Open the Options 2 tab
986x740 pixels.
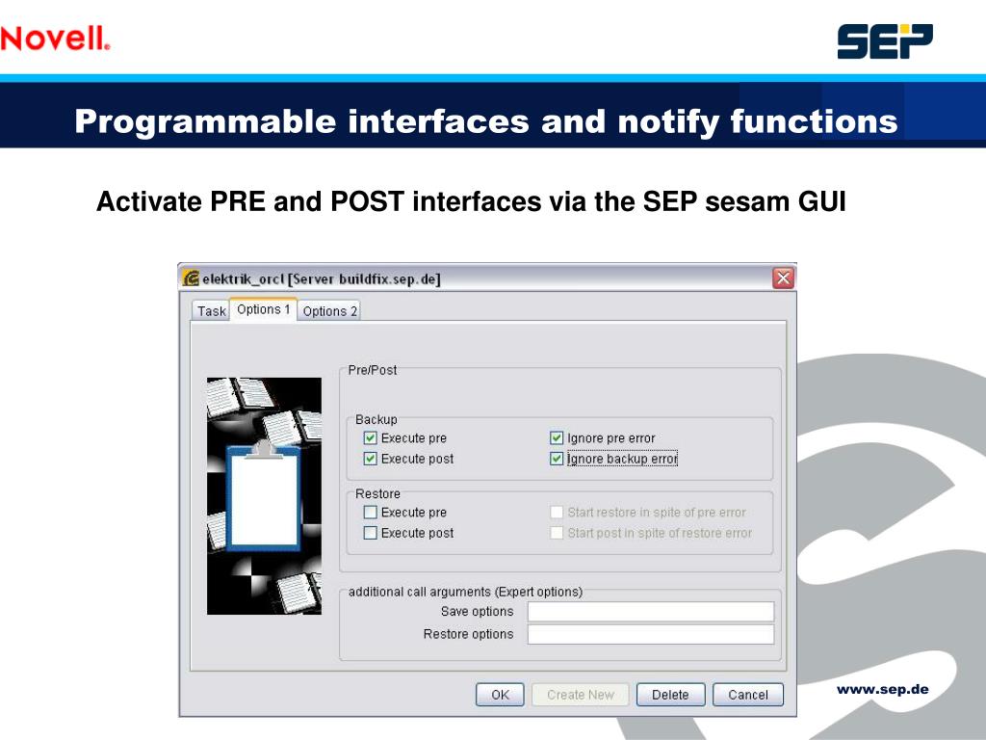(329, 310)
